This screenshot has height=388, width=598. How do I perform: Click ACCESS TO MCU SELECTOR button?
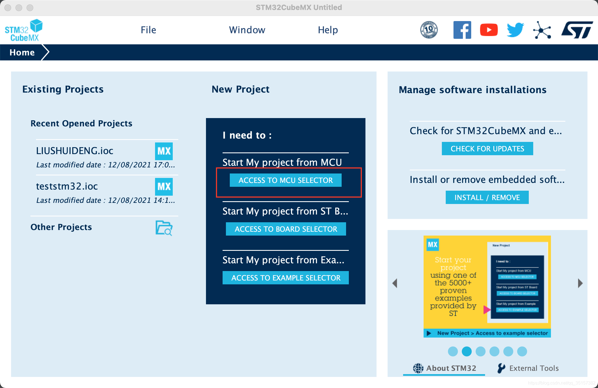coord(286,180)
